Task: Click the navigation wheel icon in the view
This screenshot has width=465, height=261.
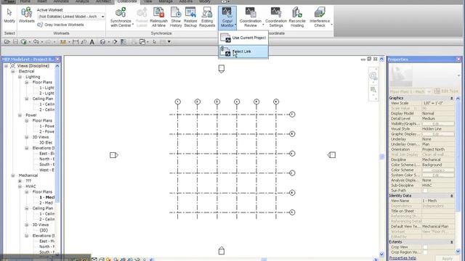Action: click(x=373, y=75)
